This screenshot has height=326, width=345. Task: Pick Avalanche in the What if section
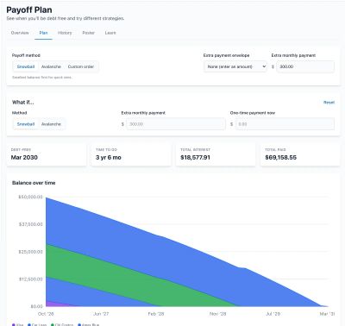[51, 124]
